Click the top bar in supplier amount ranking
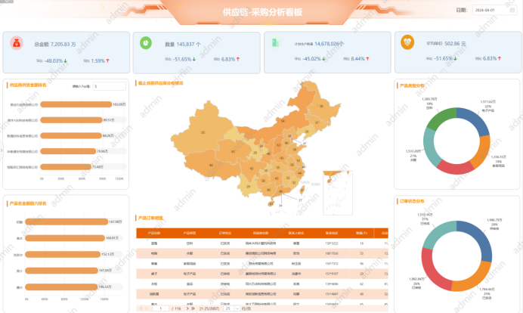 75,104
